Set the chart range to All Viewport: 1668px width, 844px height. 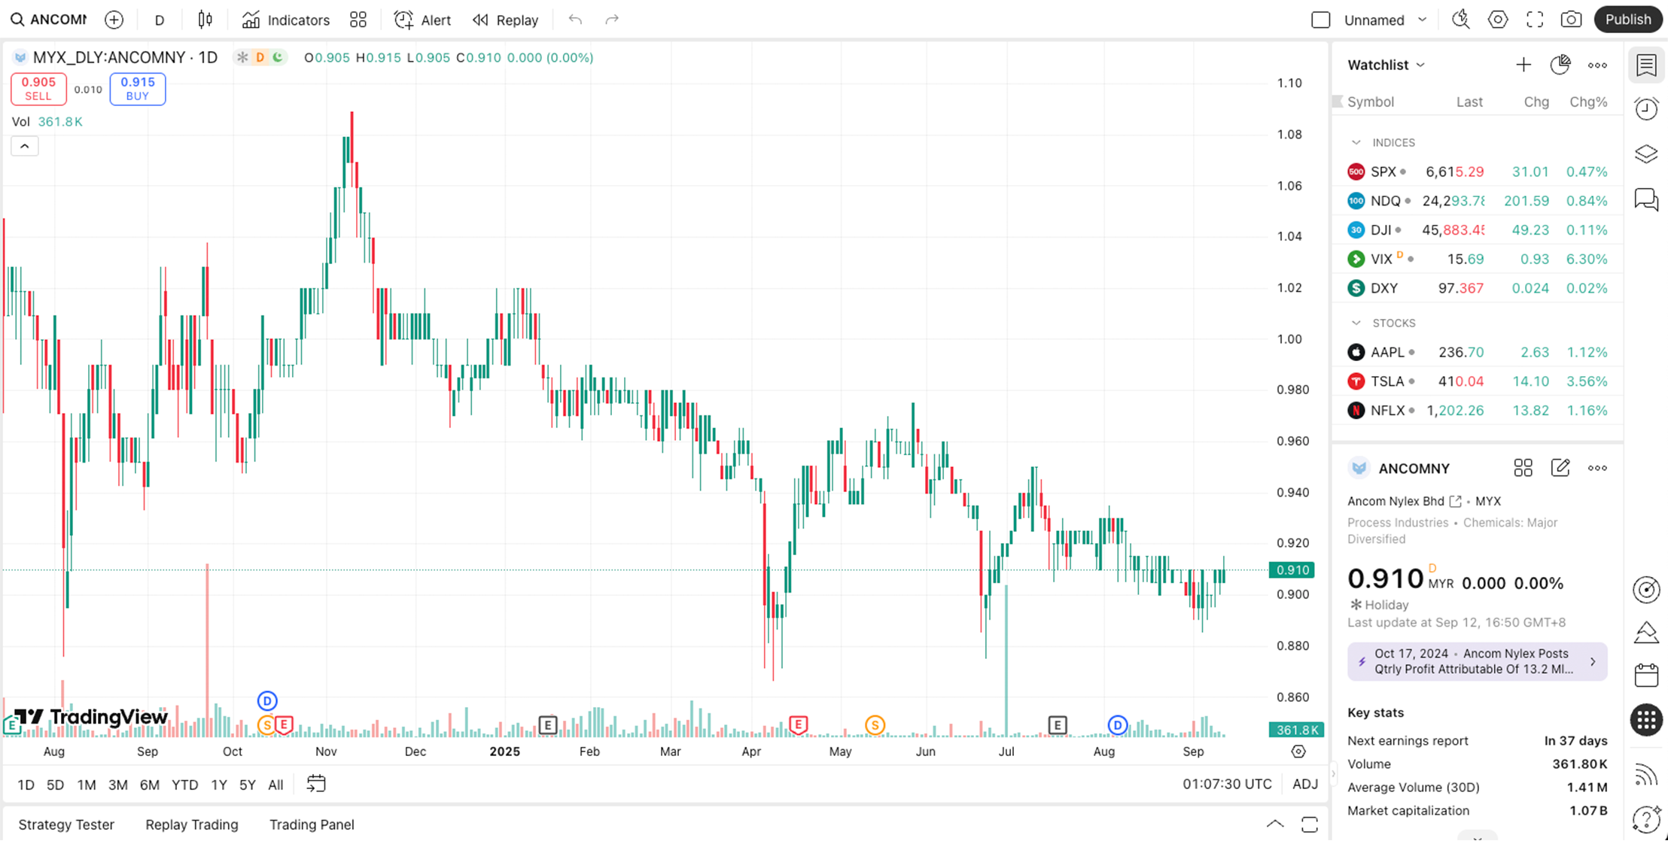pyautogui.click(x=275, y=785)
